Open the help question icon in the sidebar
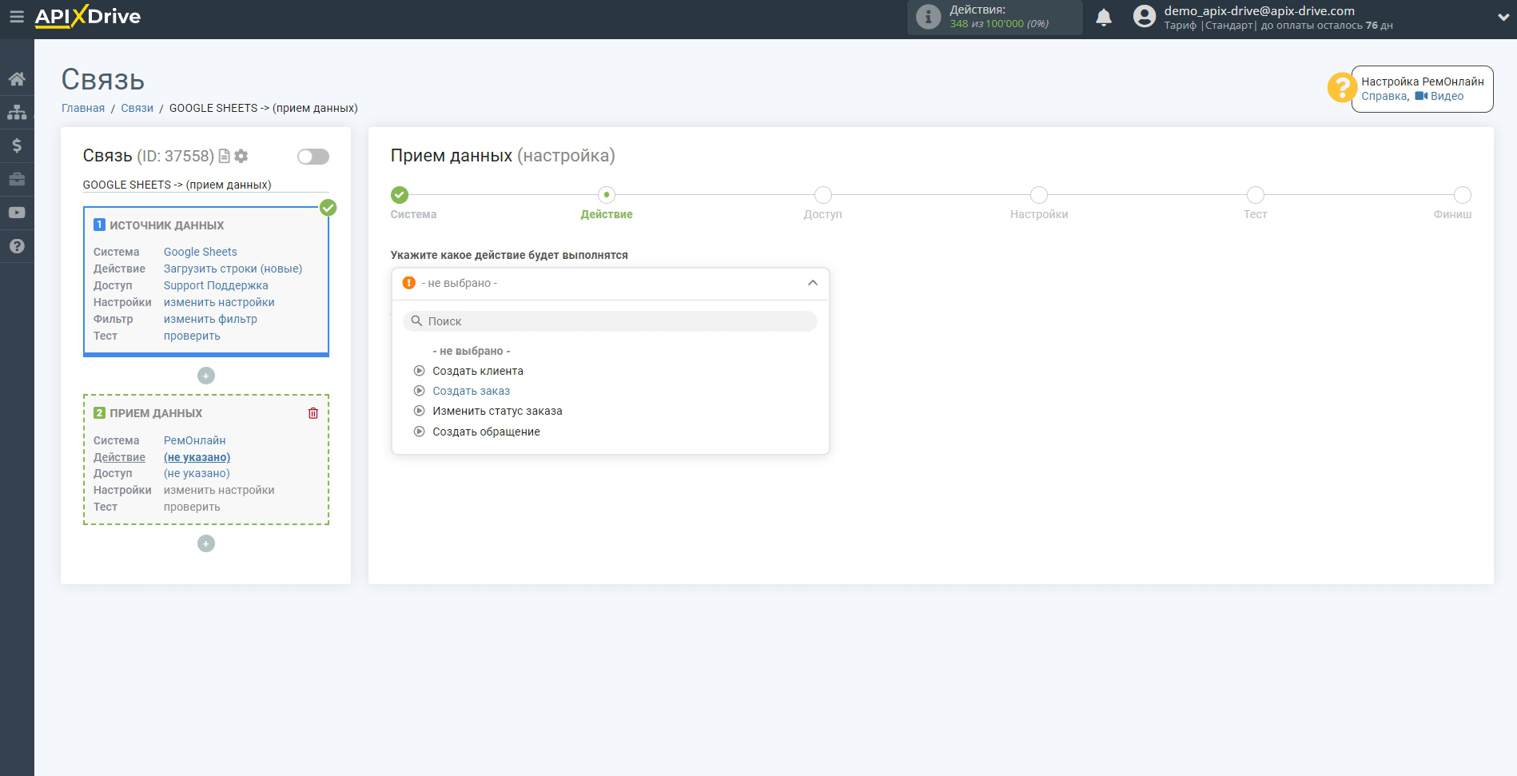The height and width of the screenshot is (776, 1517). (x=17, y=246)
